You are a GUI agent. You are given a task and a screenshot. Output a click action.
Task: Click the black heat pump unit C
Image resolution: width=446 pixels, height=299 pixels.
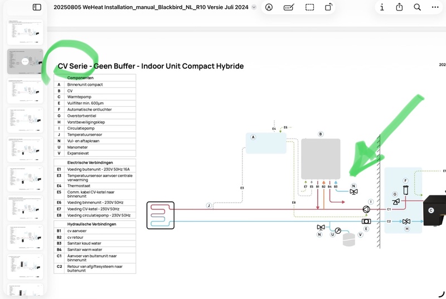coord(435,210)
